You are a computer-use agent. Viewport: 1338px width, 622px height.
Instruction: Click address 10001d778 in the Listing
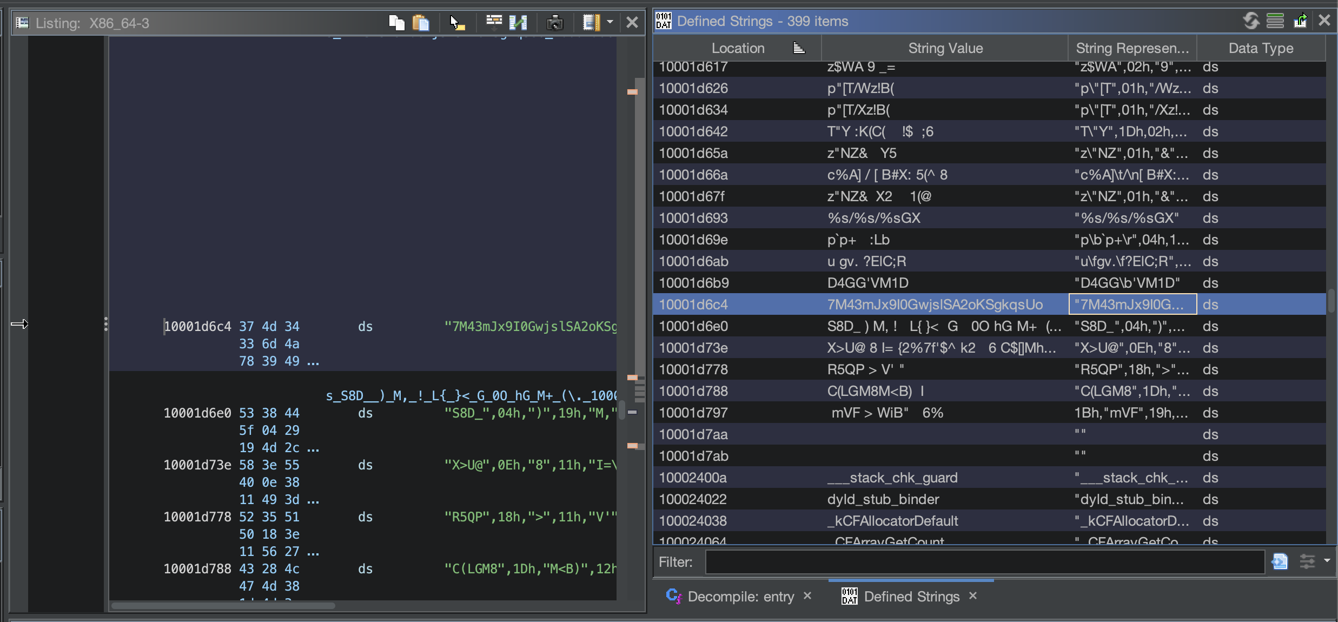(197, 517)
